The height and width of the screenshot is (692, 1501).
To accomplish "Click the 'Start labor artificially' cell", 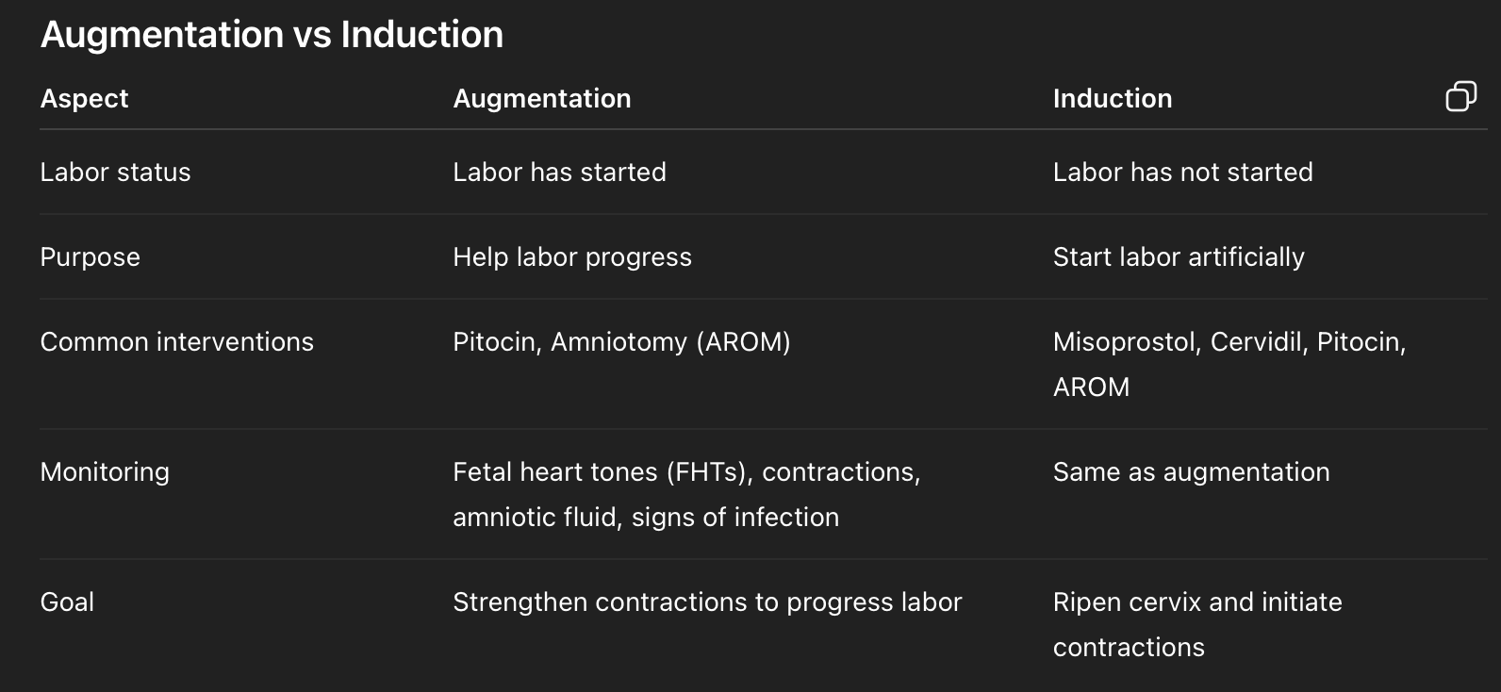I will (1178, 256).
